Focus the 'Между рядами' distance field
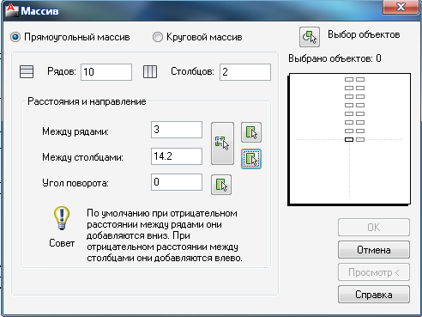This screenshot has height=317, width=422. point(177,130)
